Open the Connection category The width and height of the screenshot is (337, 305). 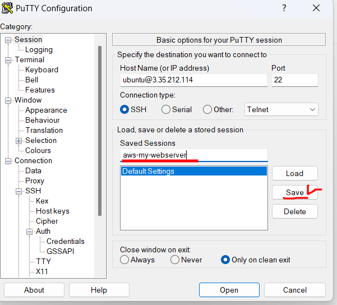(x=33, y=161)
